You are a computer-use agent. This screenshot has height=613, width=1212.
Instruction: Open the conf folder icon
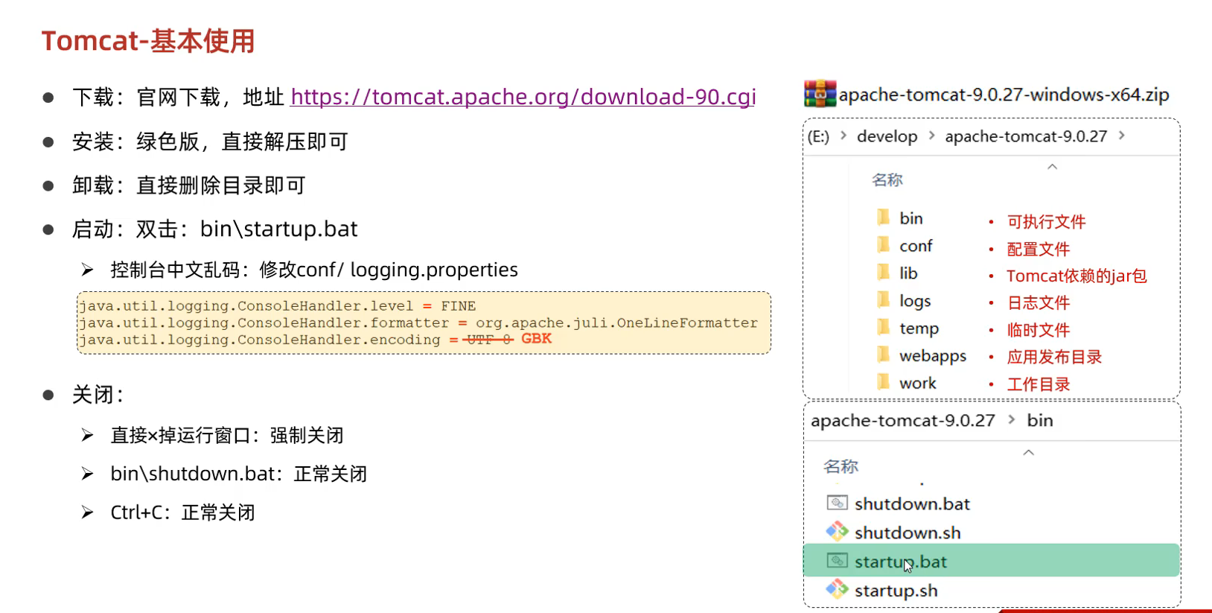point(884,245)
